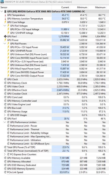The height and width of the screenshot is (175, 109).
Task: Click the fan icon beside GPU Fan1 RPM
Action: coord(5,37)
